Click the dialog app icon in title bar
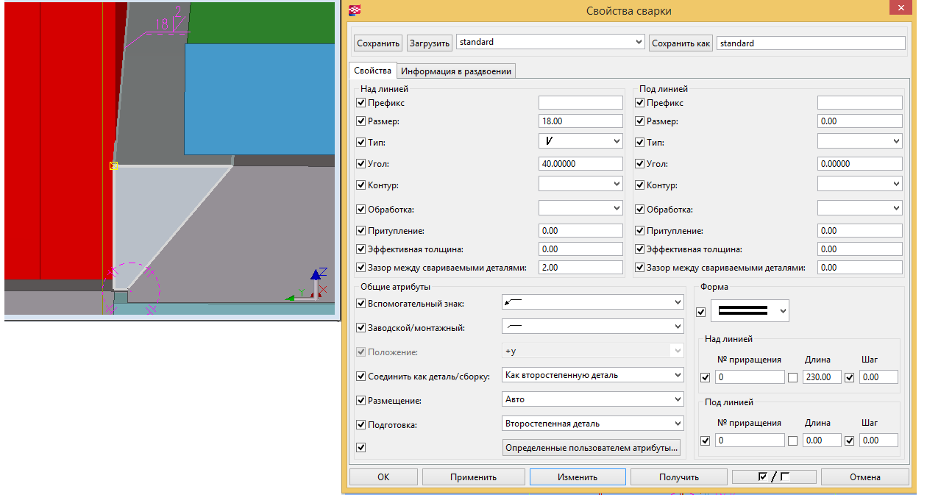 click(355, 10)
